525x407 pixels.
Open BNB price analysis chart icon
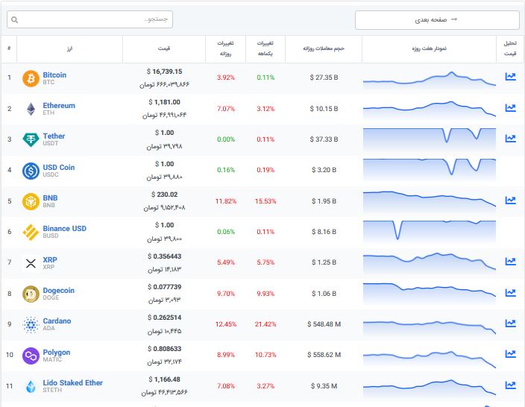coord(510,201)
